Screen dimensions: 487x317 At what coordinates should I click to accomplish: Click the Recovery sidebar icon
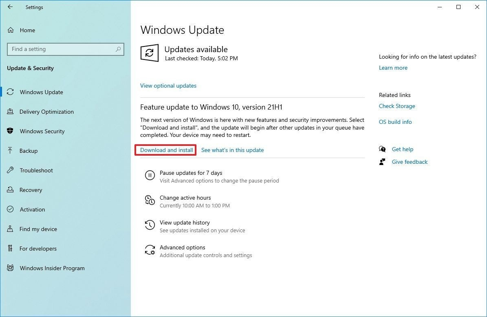point(10,190)
